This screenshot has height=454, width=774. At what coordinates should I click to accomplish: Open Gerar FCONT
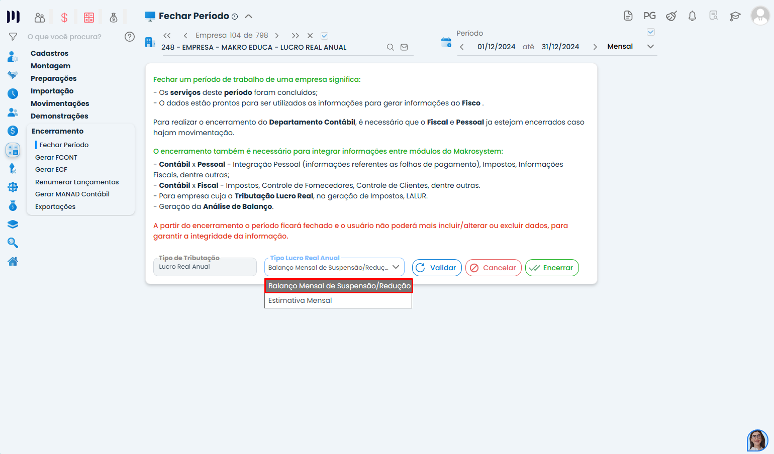56,157
